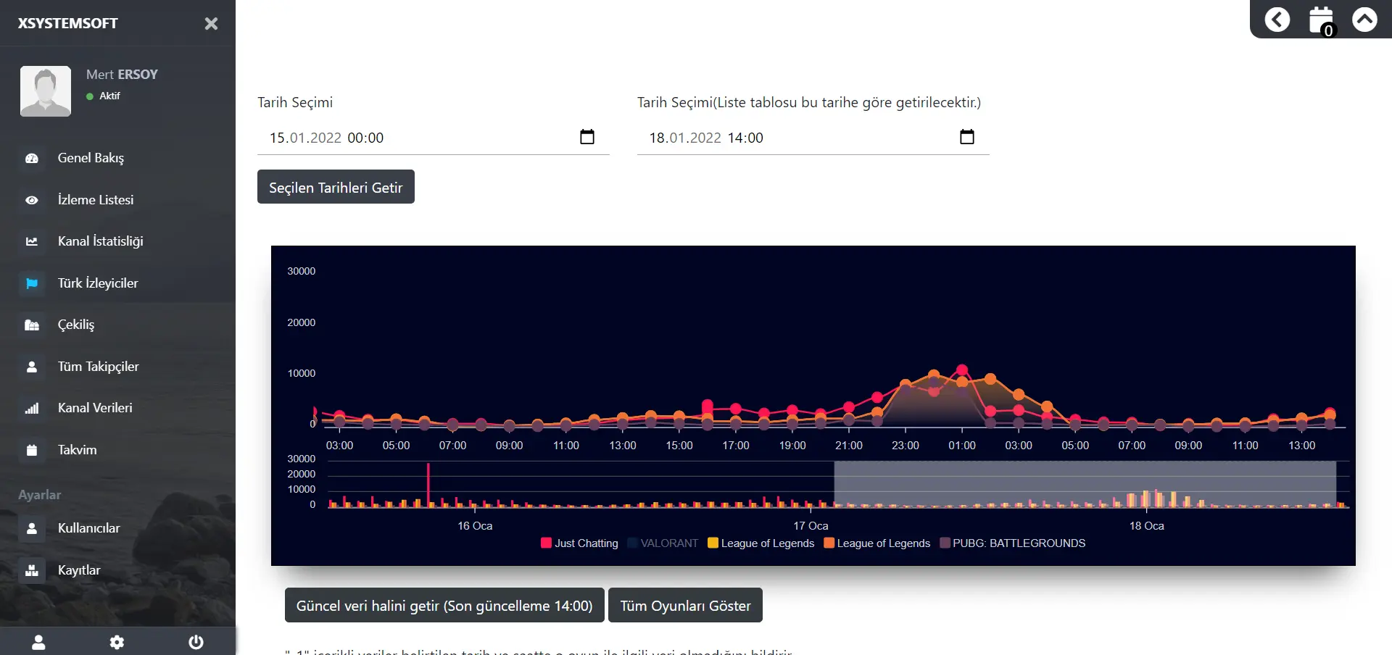1392x655 pixels.
Task: Toggle PUBG: BATTLEGROUNDS legend series
Action: (x=1012, y=543)
